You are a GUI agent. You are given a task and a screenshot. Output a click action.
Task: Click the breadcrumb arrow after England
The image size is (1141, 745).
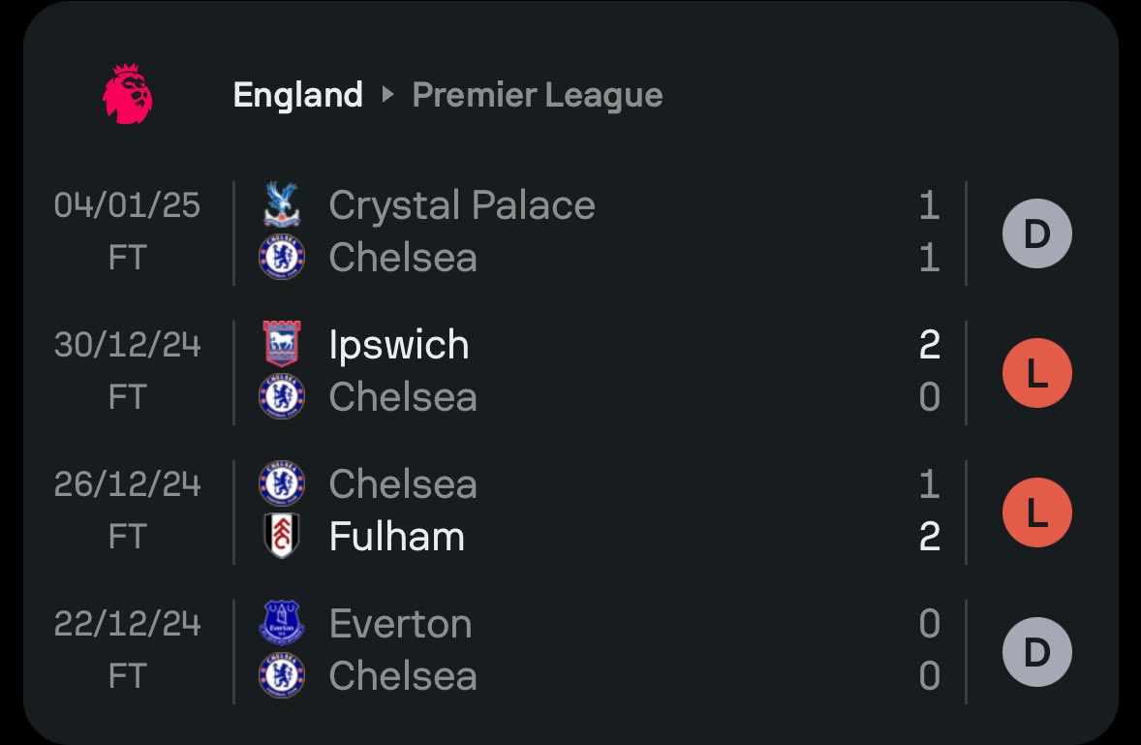387,94
